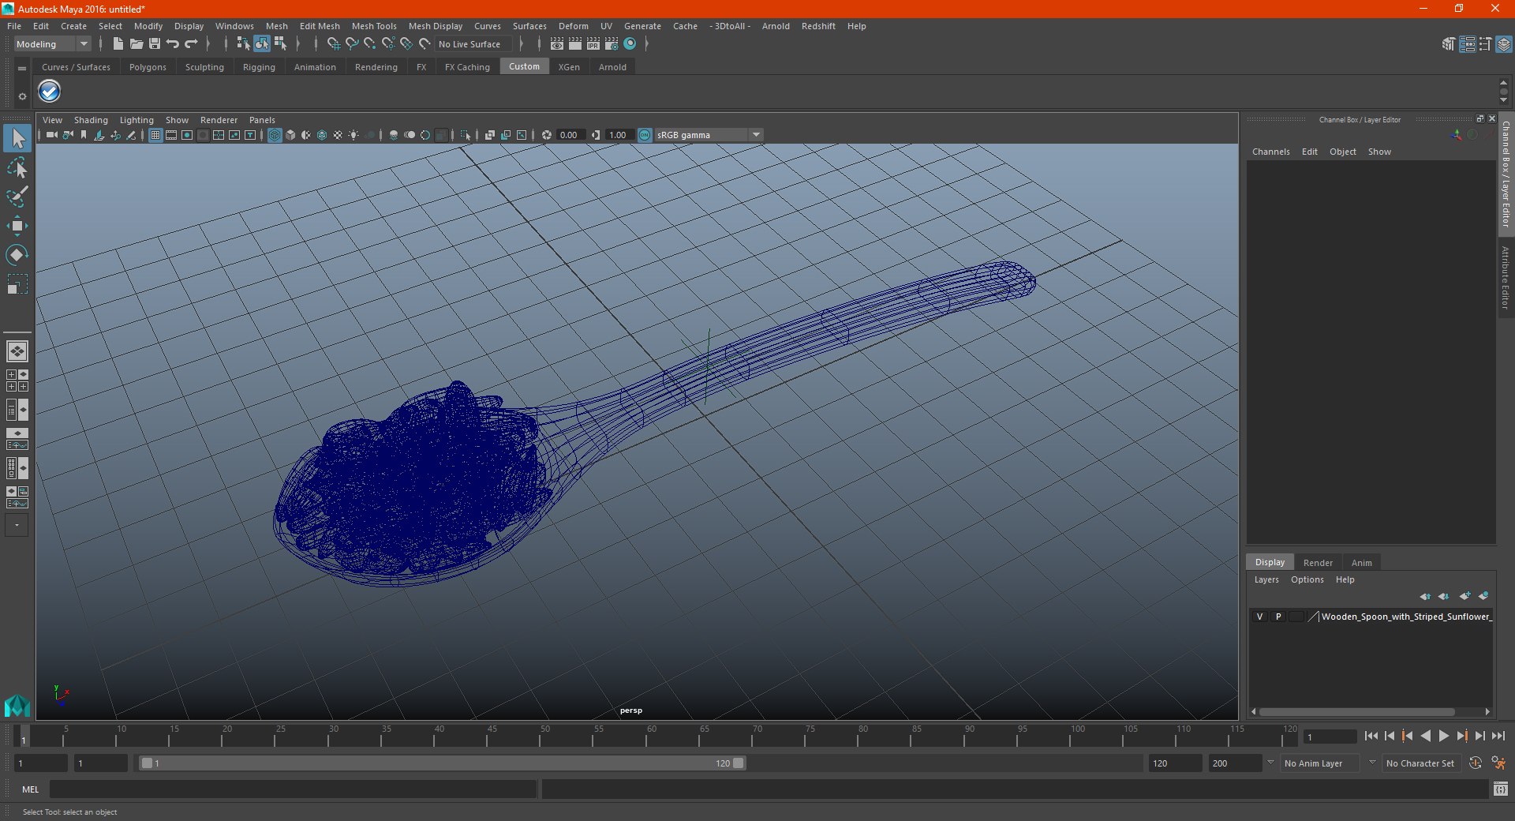Click the Save Scene icon
The image size is (1515, 821).
[155, 44]
